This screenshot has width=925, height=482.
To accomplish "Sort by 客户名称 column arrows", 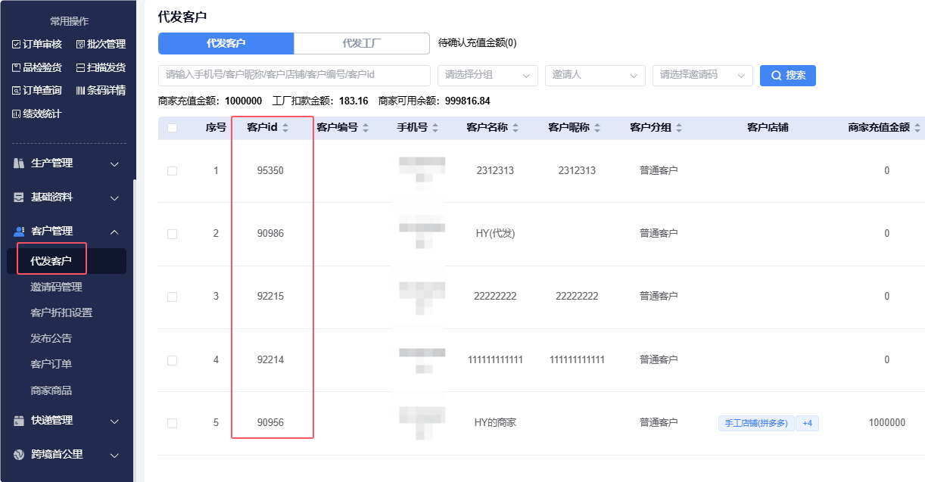I will point(515,128).
